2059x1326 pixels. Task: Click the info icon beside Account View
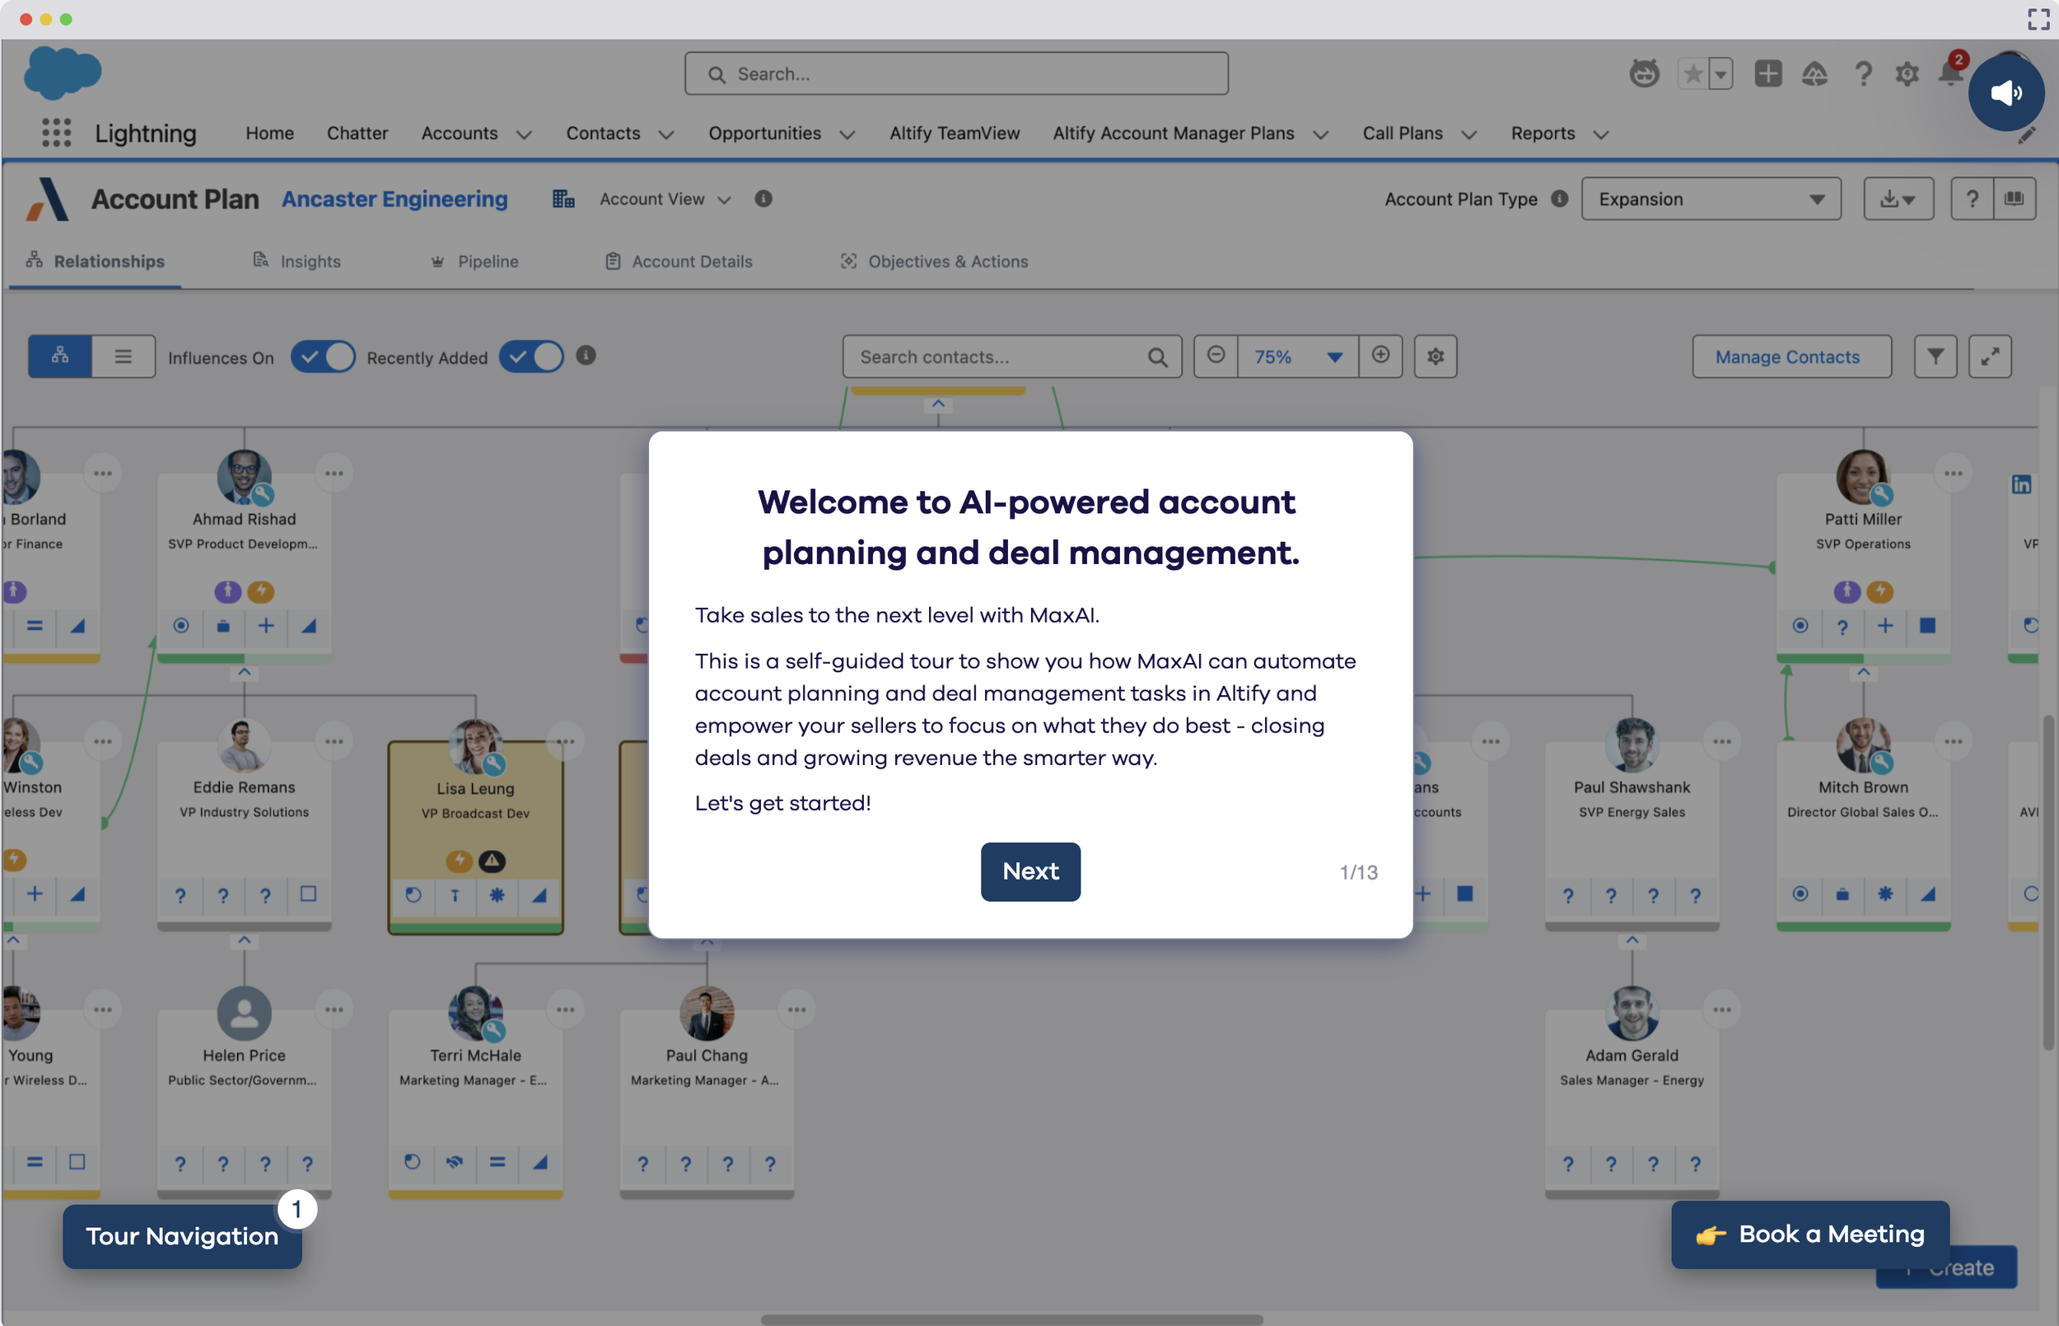[763, 199]
